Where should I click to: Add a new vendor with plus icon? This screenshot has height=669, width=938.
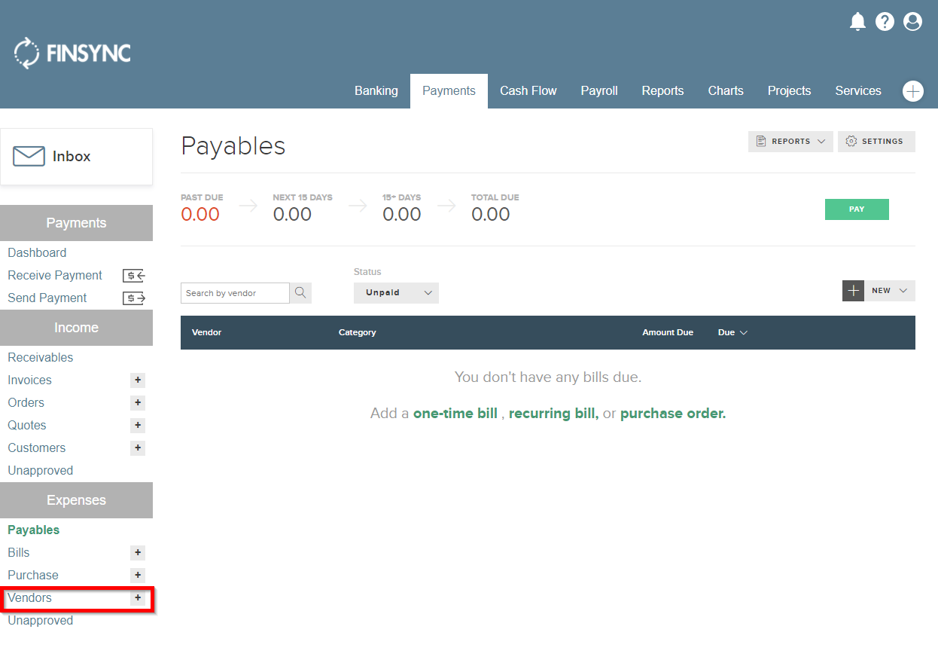pos(138,598)
